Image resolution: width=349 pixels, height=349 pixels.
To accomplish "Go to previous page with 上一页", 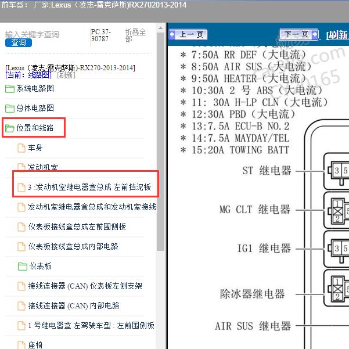I will point(188,34).
